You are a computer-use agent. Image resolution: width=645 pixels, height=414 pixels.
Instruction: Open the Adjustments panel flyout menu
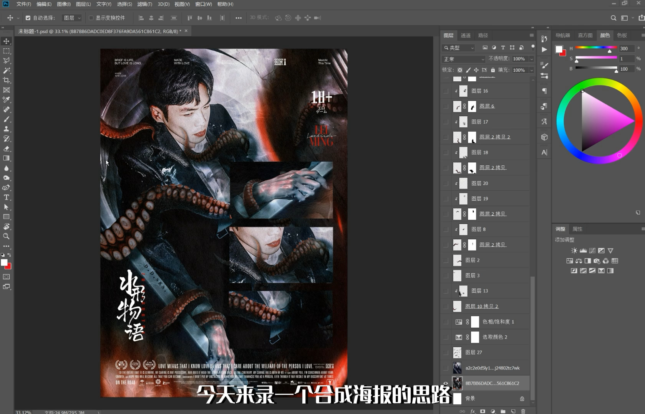coord(643,229)
